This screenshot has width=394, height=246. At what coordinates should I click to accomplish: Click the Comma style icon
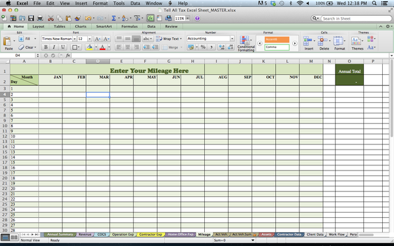[x=211, y=47]
